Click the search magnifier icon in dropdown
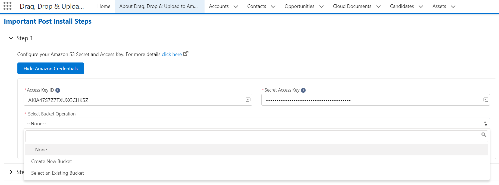The image size is (499, 185). point(484,135)
